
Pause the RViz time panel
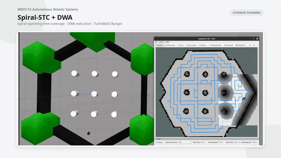pyautogui.click(x=159, y=142)
